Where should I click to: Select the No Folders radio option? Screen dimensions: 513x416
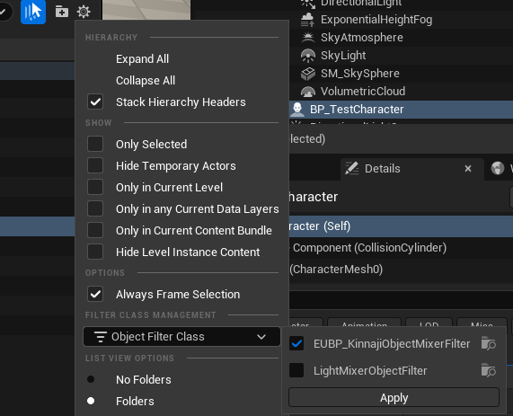tap(91, 379)
